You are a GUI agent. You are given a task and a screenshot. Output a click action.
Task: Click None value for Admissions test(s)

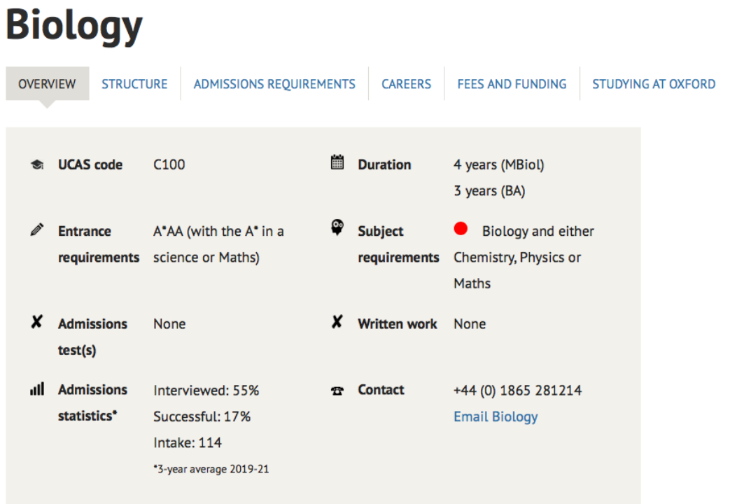click(169, 324)
